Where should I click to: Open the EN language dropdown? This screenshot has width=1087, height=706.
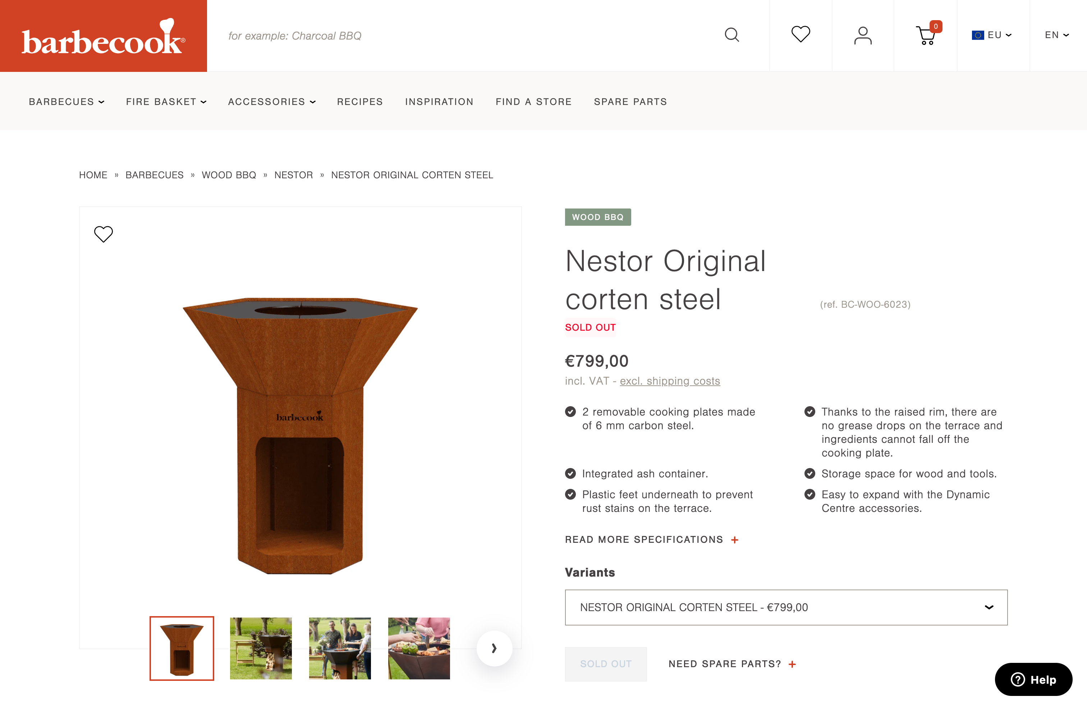(1056, 35)
